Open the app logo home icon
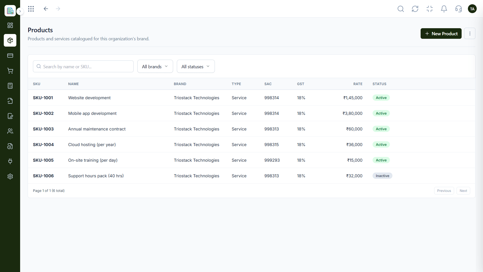Screen dimensions: 483x272 [10, 11]
